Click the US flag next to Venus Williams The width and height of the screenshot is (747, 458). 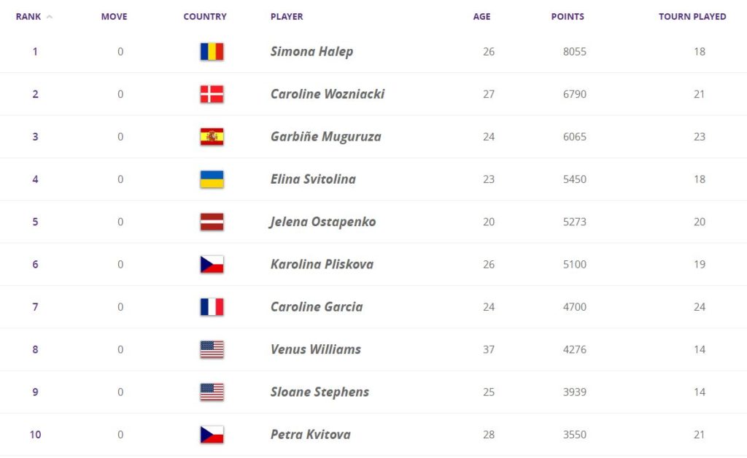coord(212,349)
